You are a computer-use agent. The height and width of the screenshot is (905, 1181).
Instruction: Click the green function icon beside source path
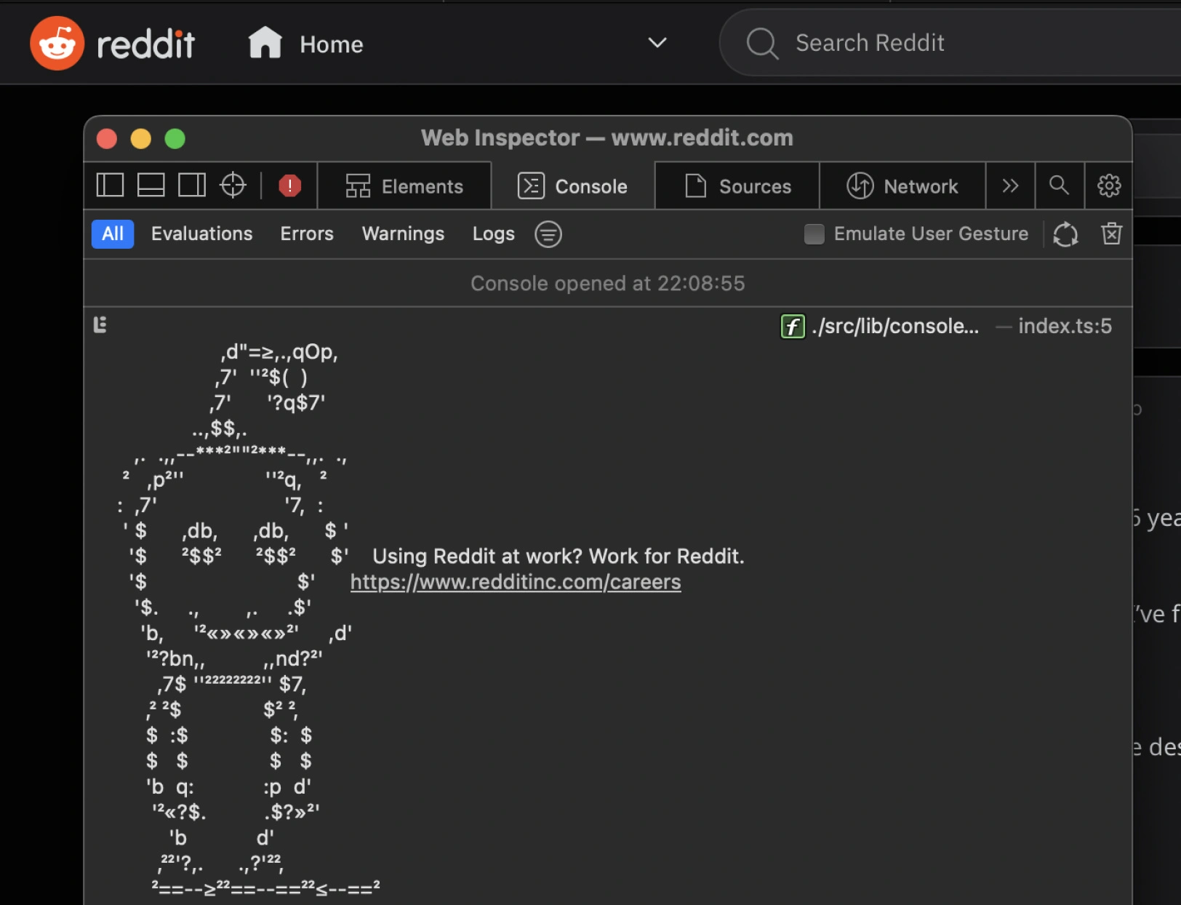pyautogui.click(x=793, y=327)
